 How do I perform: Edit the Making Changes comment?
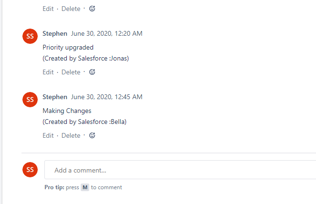(48, 135)
